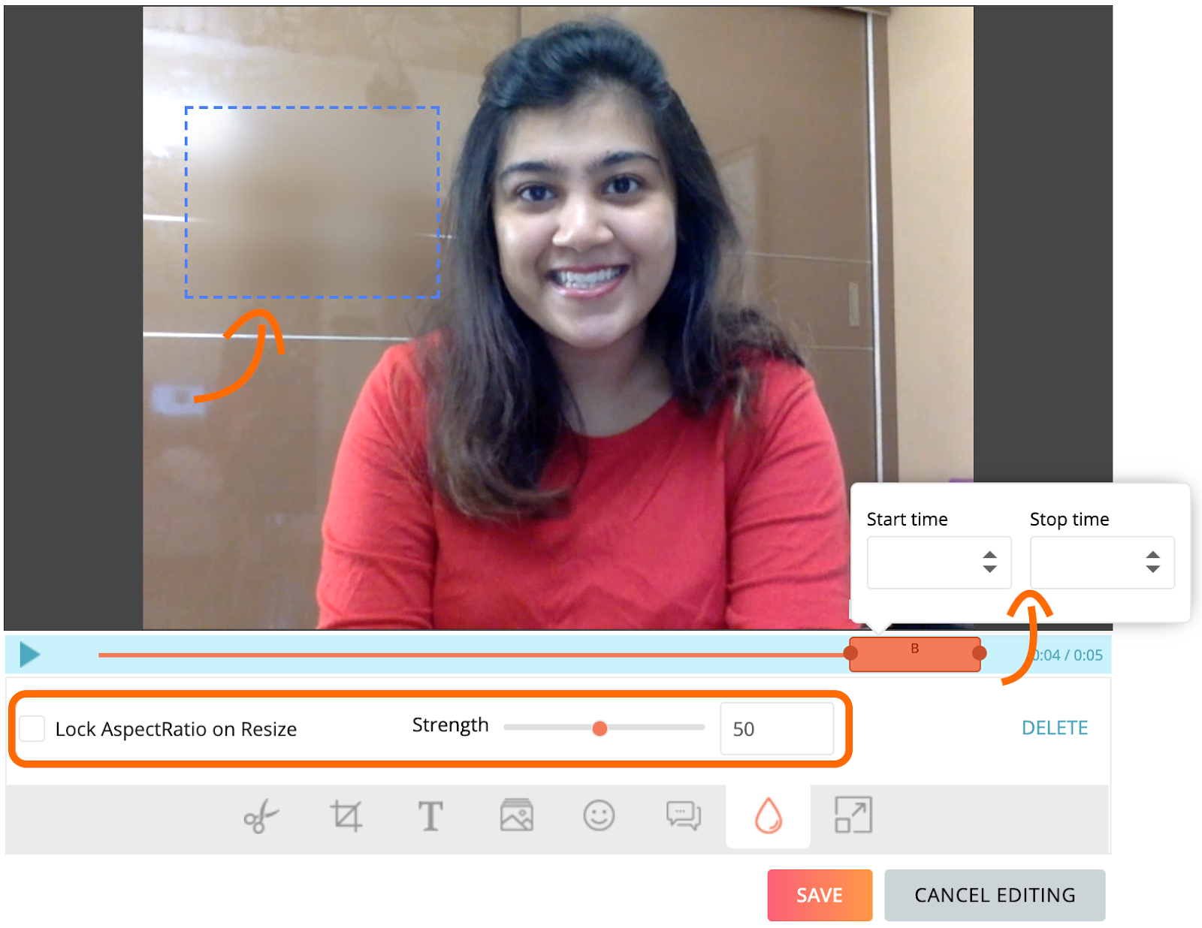Select the B segment on the timeline
This screenshot has height=928, width=1202.
pos(915,654)
